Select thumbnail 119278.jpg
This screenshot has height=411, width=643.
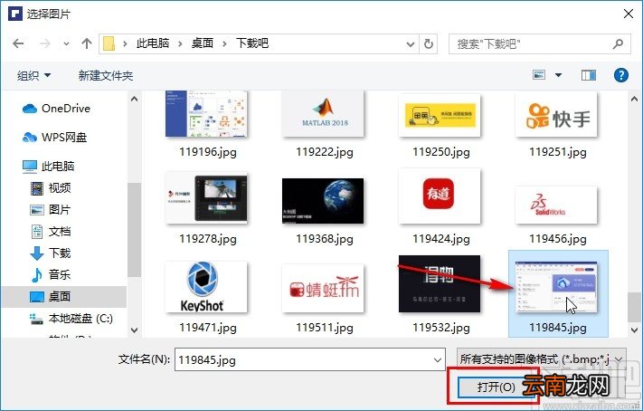coord(206,198)
